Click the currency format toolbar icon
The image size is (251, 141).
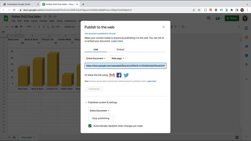[39, 27]
